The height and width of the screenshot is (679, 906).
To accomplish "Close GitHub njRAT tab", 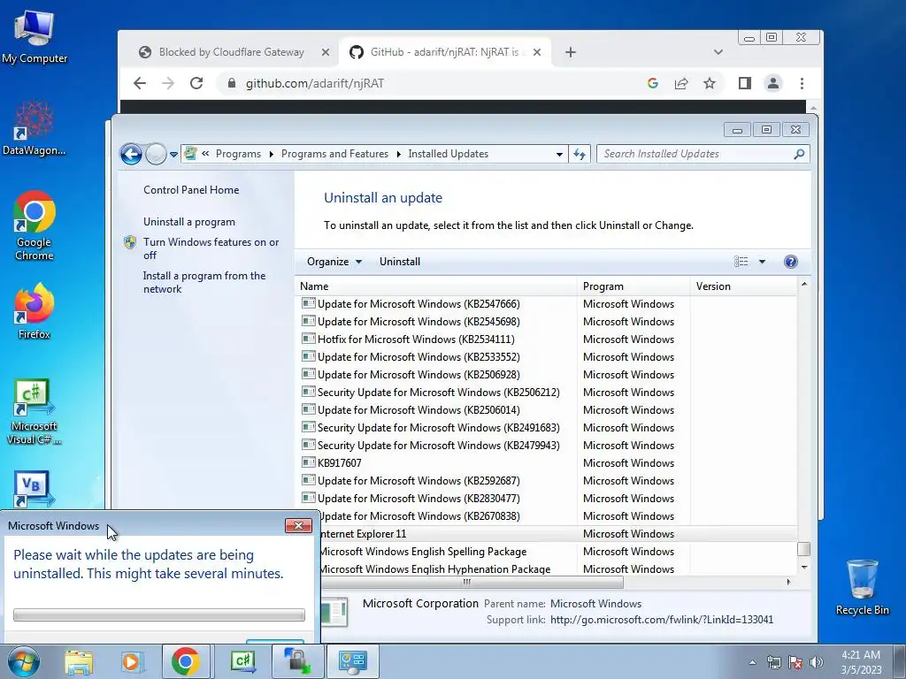I will [x=537, y=52].
